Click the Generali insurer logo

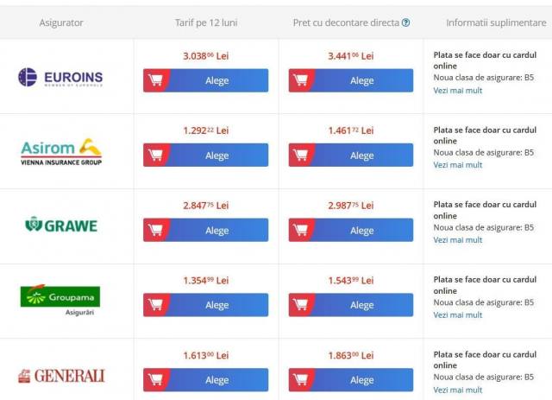click(62, 376)
